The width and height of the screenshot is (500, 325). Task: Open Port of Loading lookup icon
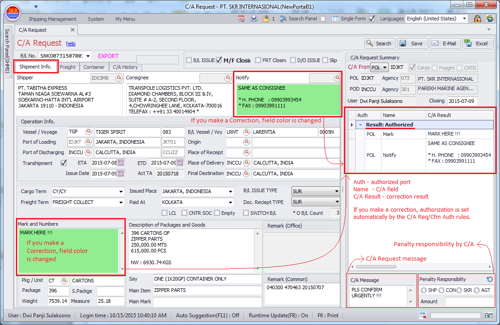tap(89, 141)
